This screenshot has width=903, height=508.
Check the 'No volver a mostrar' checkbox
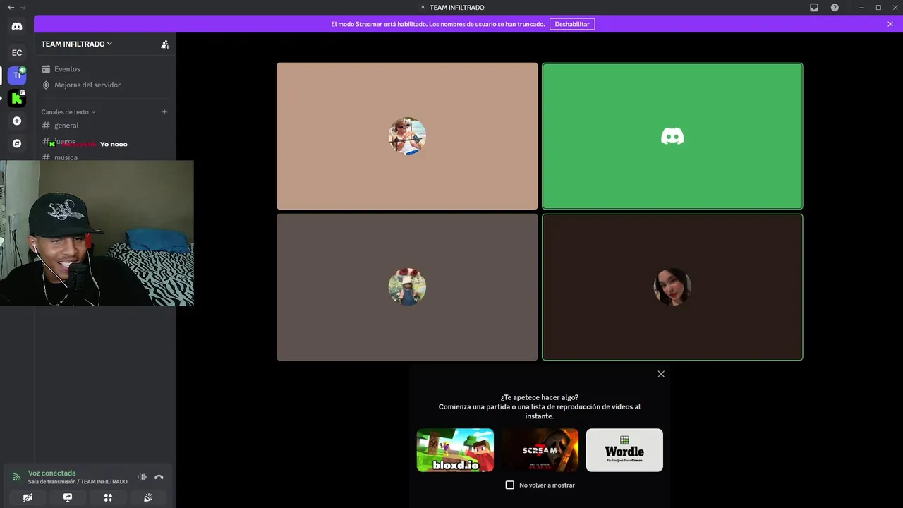tap(510, 485)
